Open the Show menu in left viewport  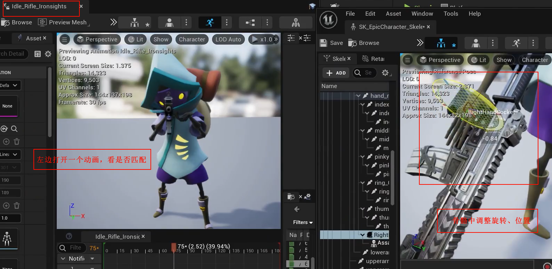click(161, 39)
